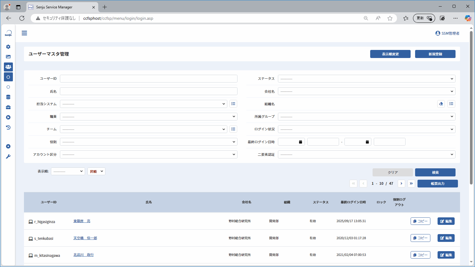This screenshot has width=475, height=267.
Task: Click into the ユーザーID input field
Action: [x=149, y=79]
